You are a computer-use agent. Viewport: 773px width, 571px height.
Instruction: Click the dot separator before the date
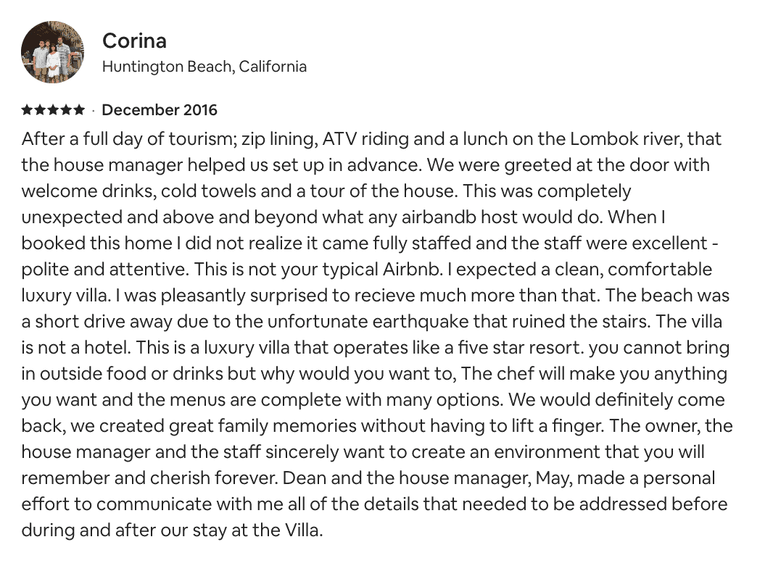pos(94,110)
